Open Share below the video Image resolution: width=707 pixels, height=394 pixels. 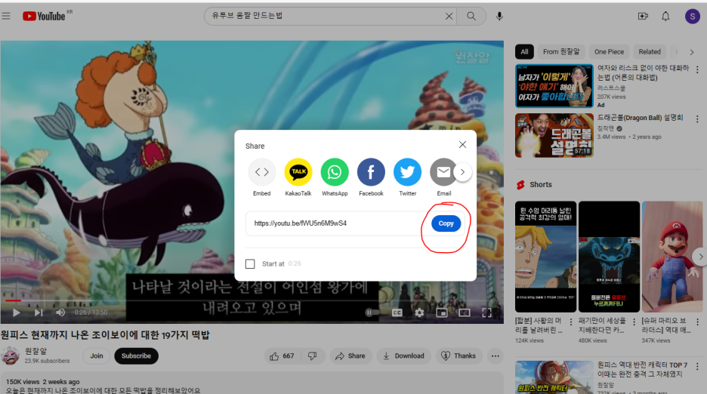[350, 356]
